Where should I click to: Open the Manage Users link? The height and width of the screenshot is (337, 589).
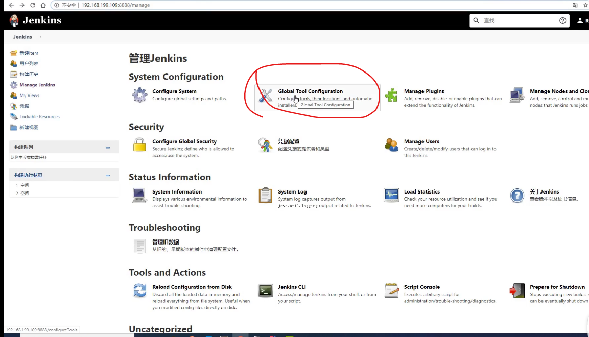click(x=421, y=141)
